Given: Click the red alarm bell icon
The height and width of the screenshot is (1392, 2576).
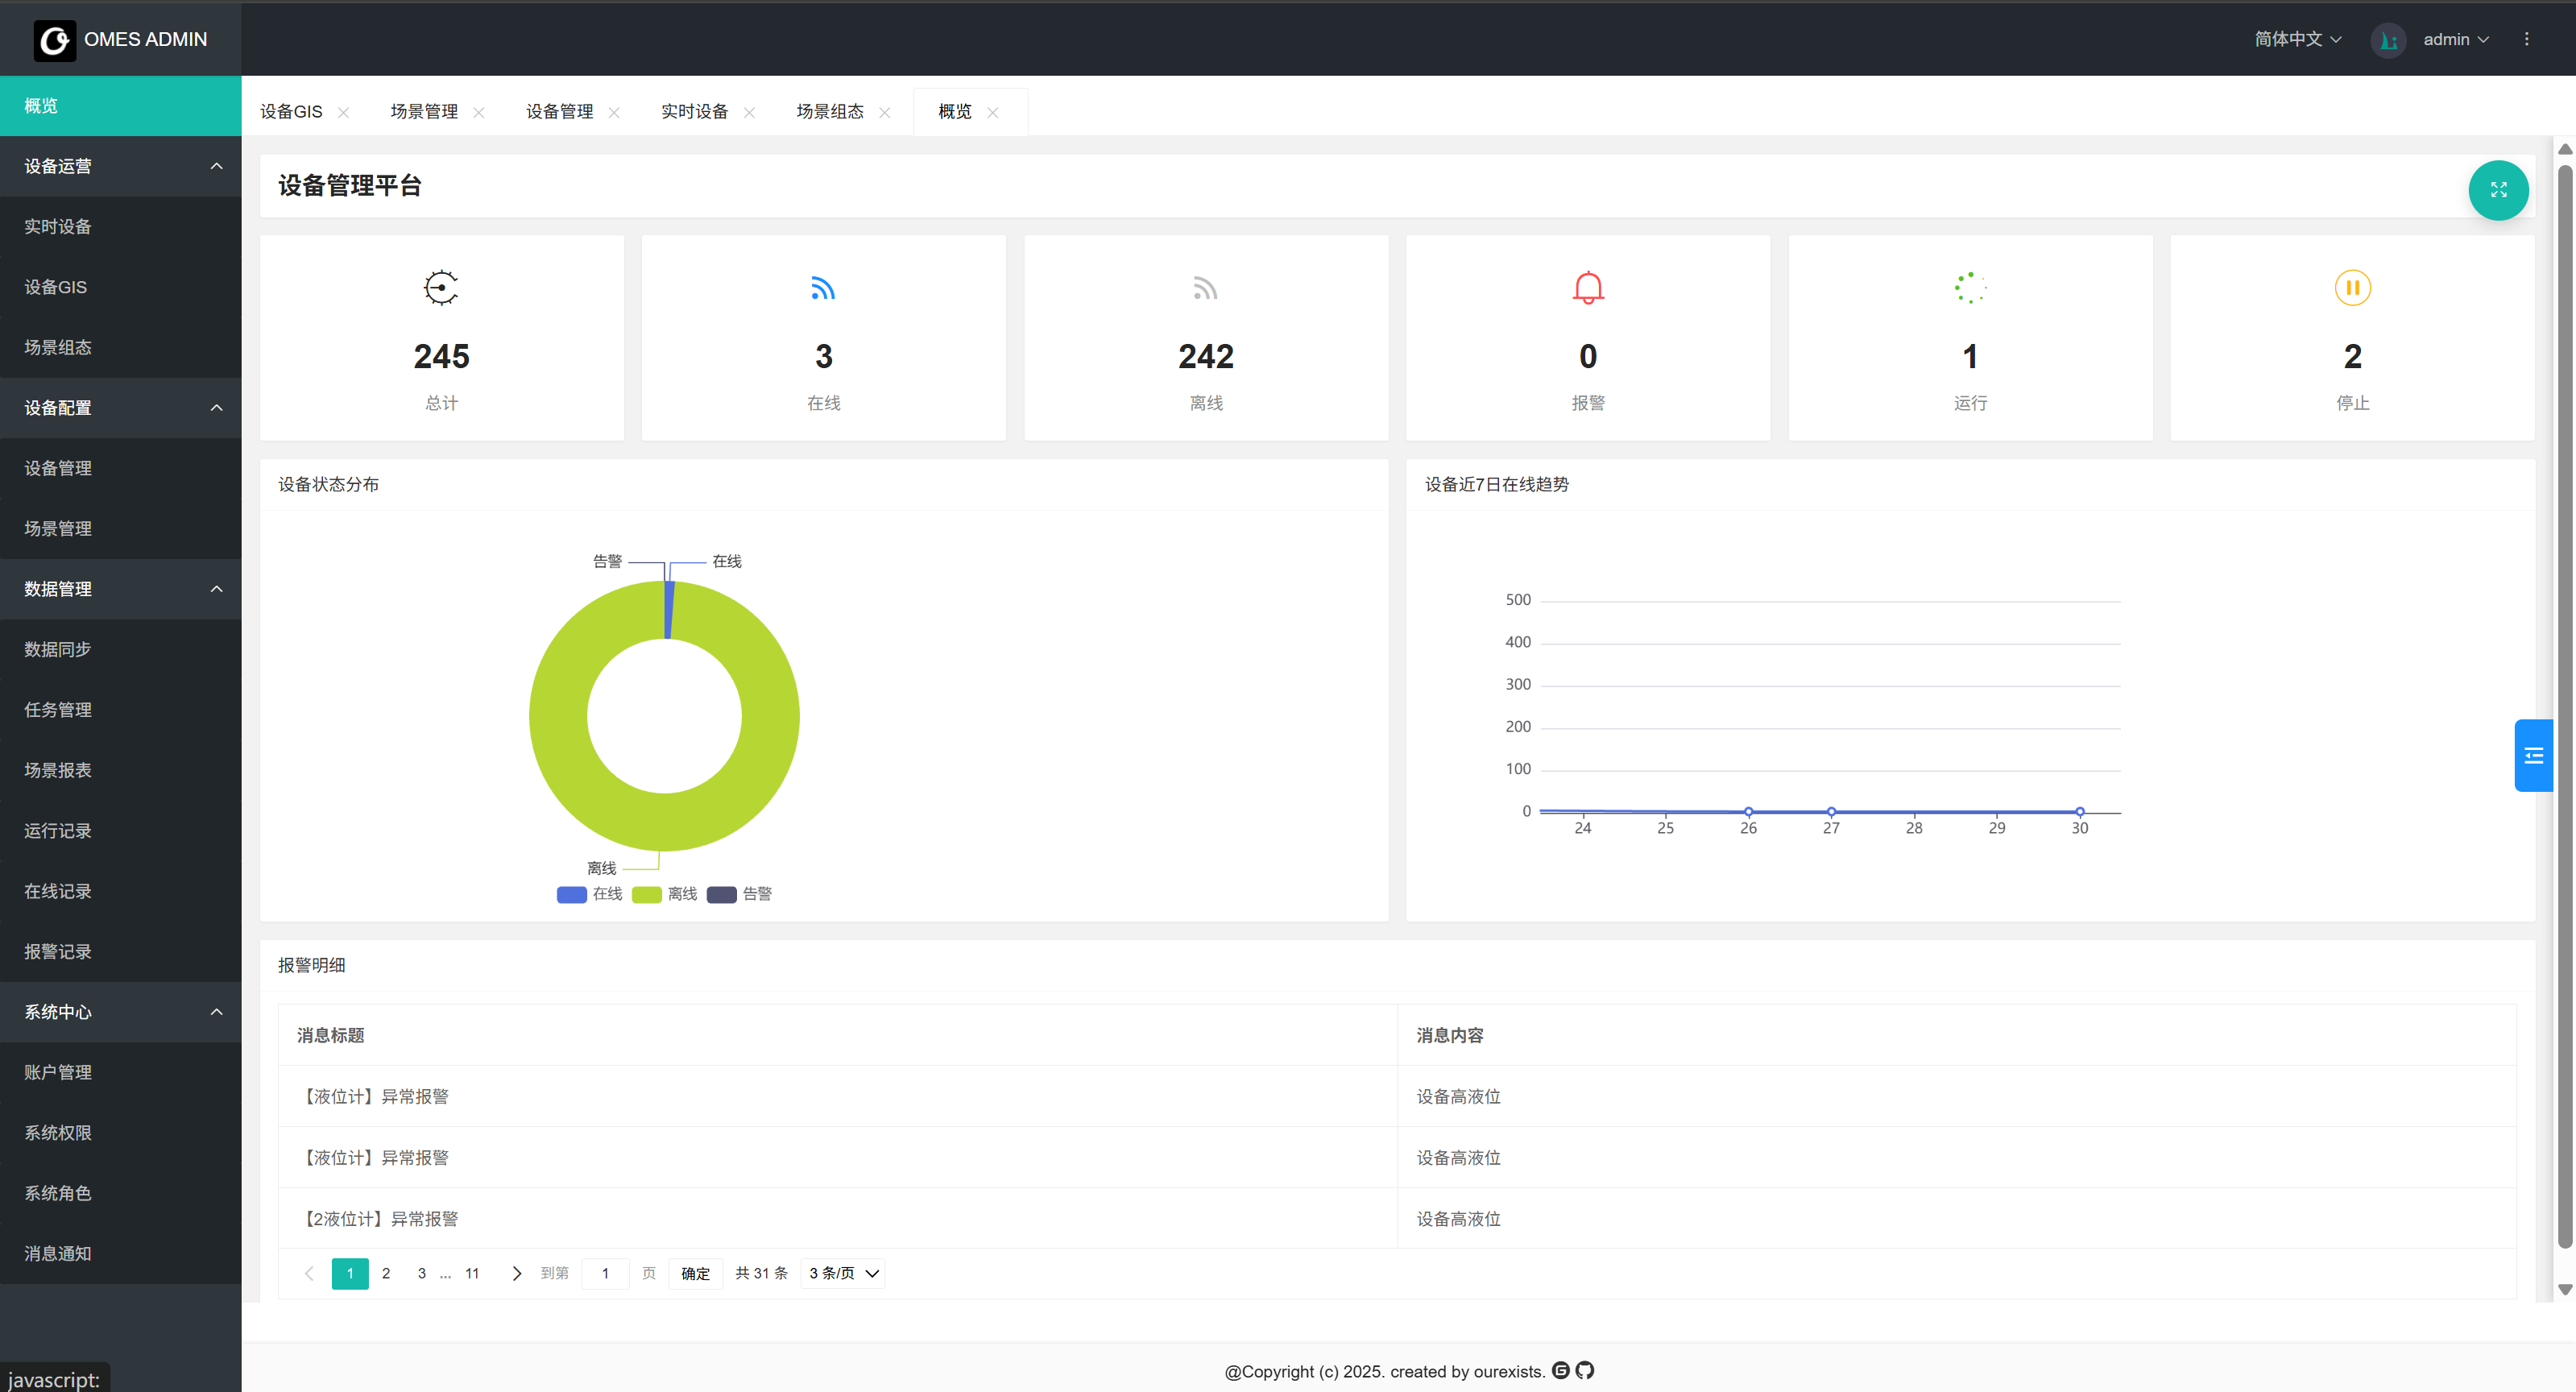Looking at the screenshot, I should point(1587,288).
